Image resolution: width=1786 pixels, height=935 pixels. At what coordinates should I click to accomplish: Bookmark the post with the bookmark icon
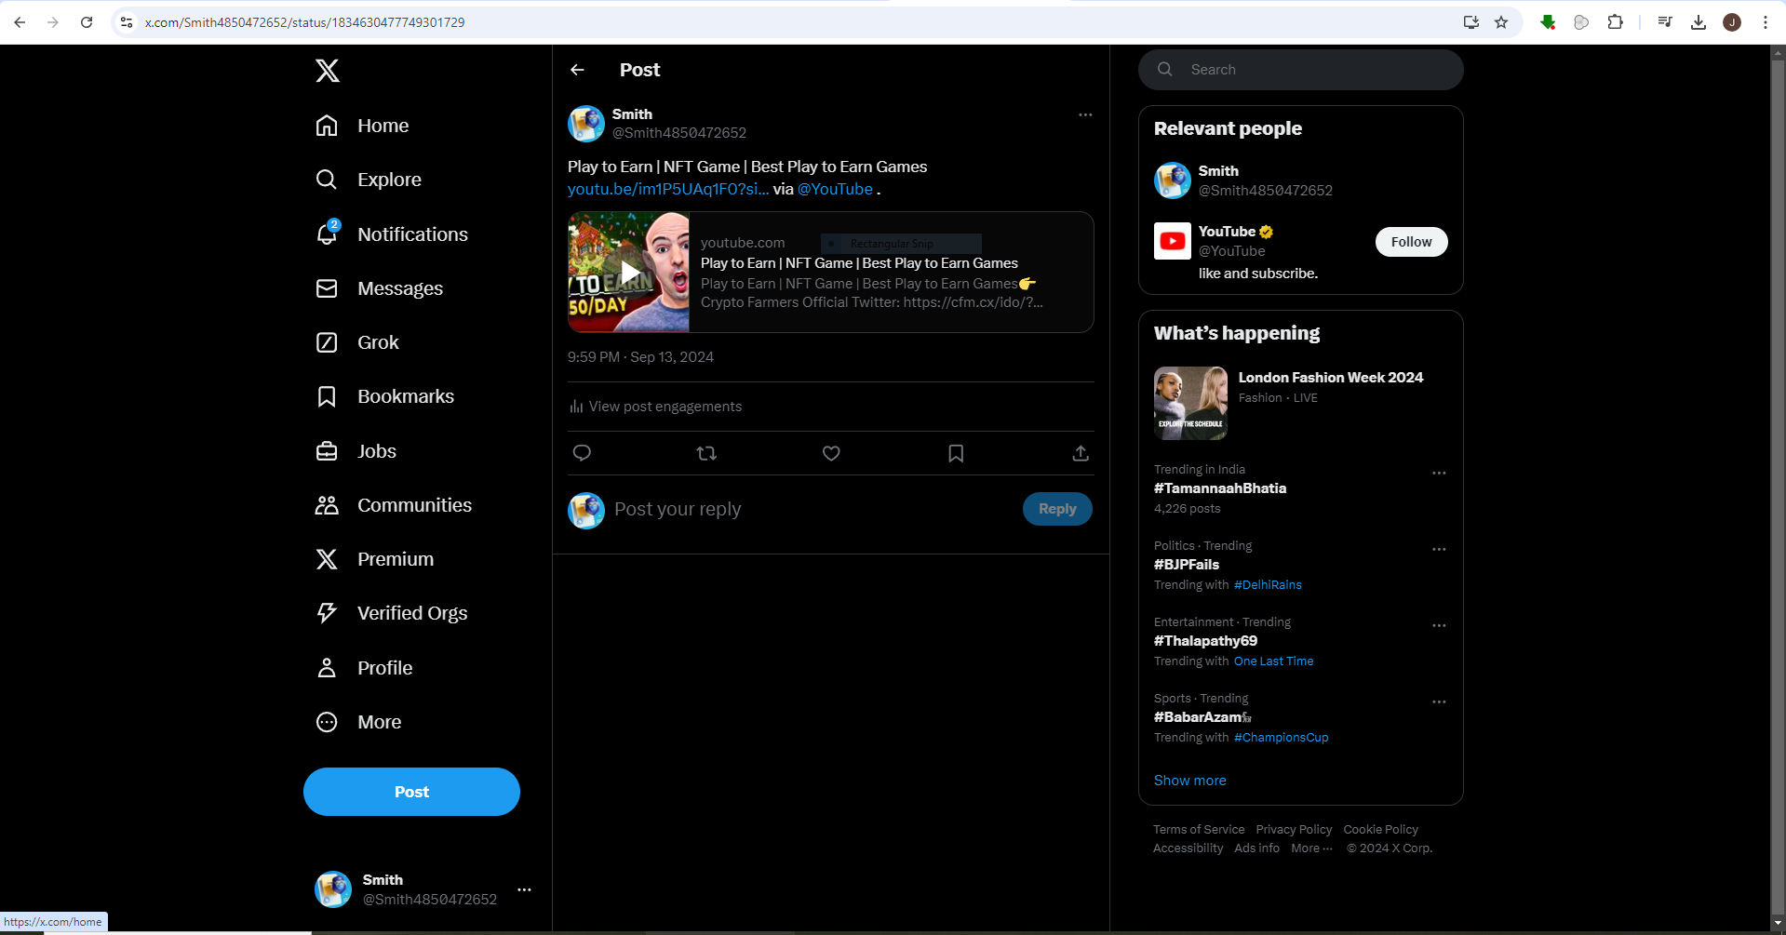tap(956, 453)
